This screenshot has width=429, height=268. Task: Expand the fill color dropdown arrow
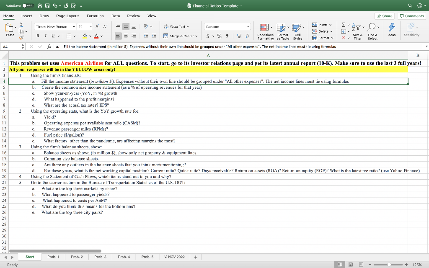(90, 36)
